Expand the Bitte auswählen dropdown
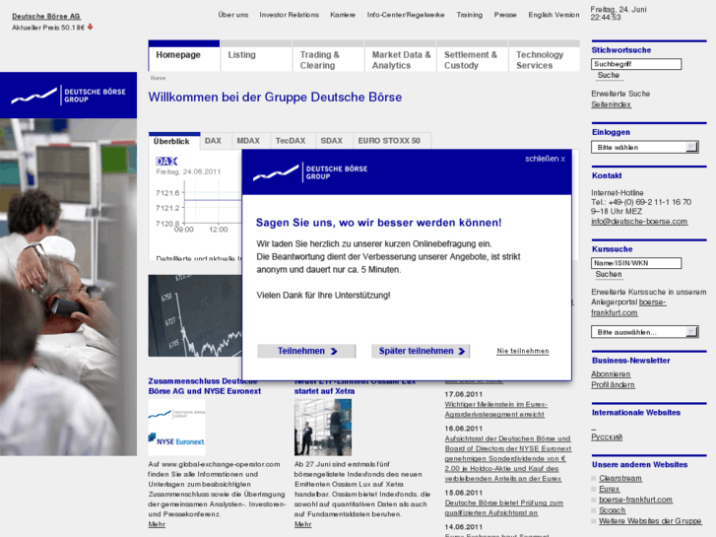This screenshot has height=537, width=716. tap(645, 332)
